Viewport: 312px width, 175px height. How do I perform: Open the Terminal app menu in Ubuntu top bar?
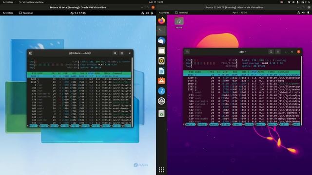click(x=181, y=13)
